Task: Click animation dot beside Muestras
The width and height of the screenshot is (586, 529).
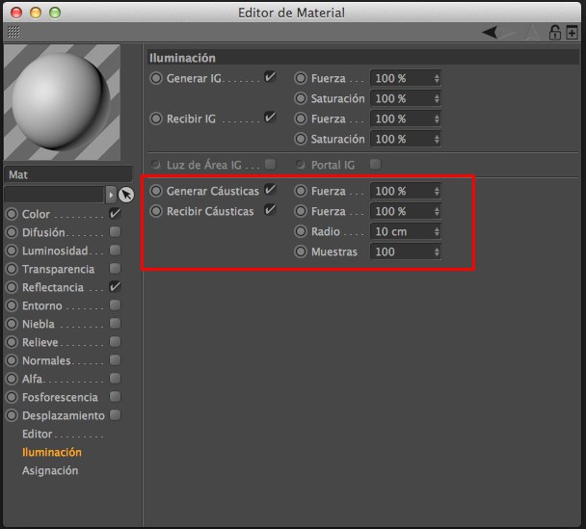Action: 301,251
